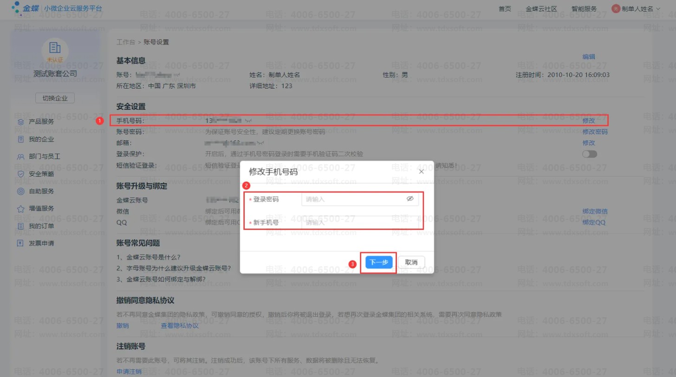The image size is (676, 377).
Task: Click the 修改密码 link
Action: tap(595, 132)
